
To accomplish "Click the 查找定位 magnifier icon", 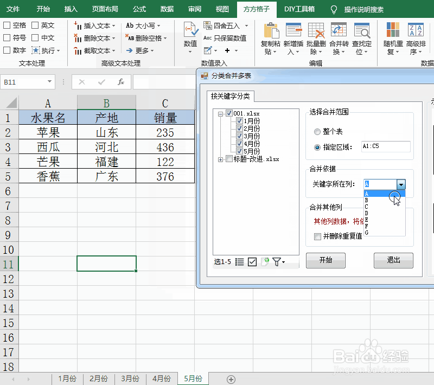I will (362, 30).
